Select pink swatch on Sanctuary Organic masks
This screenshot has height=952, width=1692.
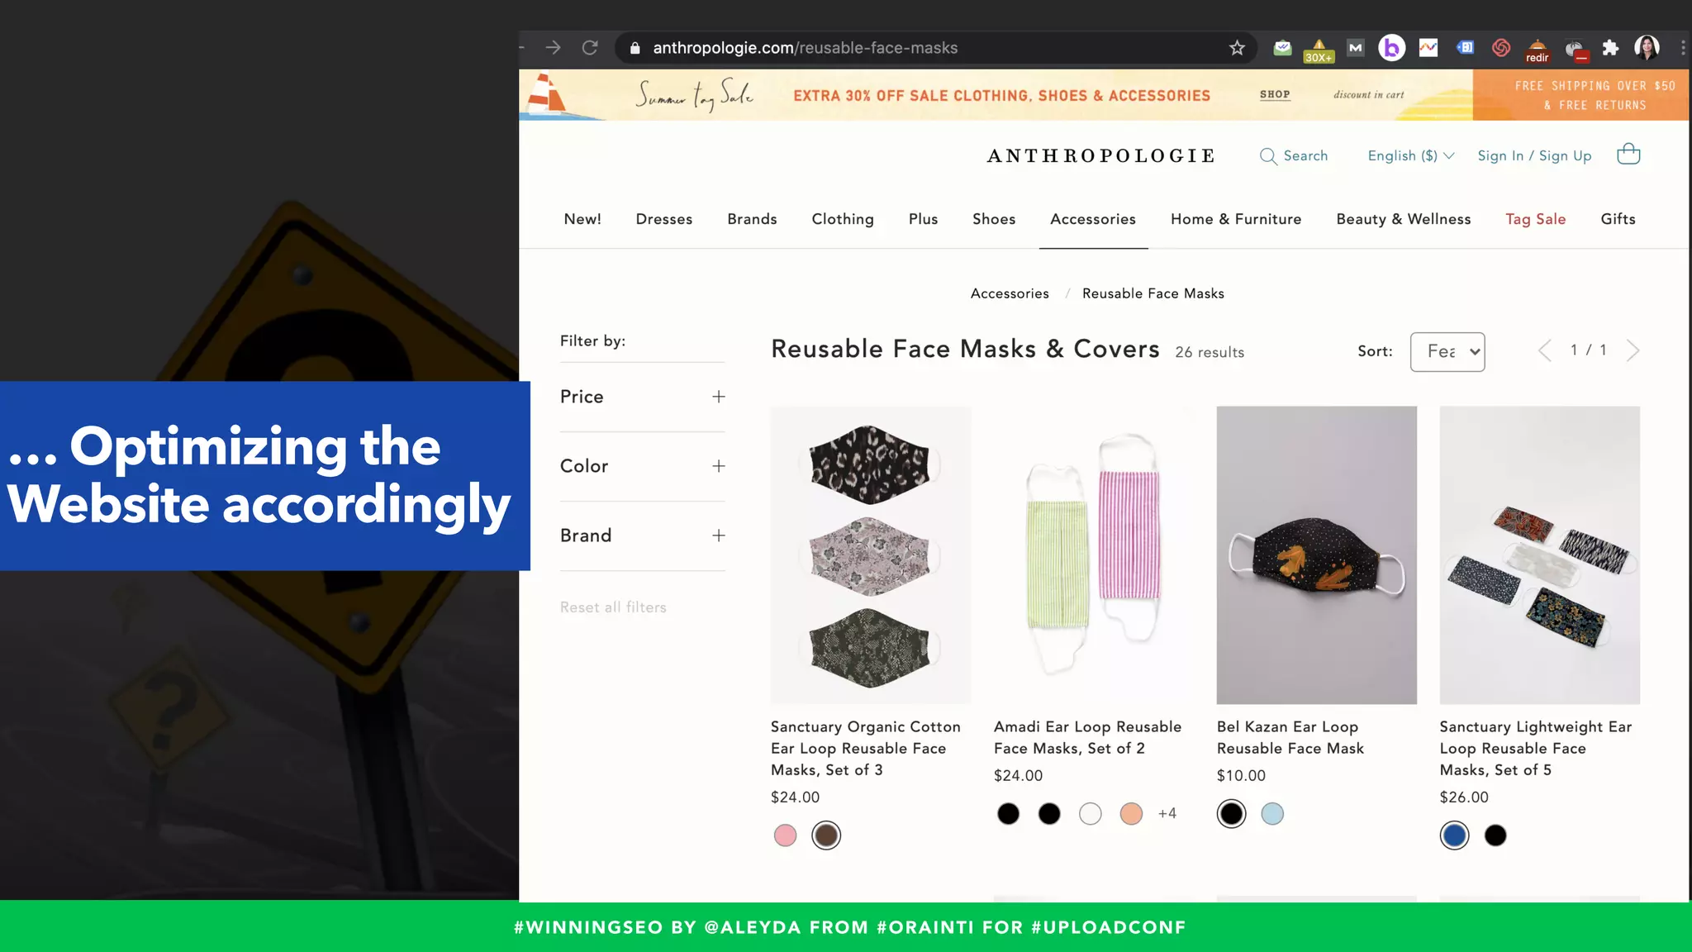tap(785, 835)
